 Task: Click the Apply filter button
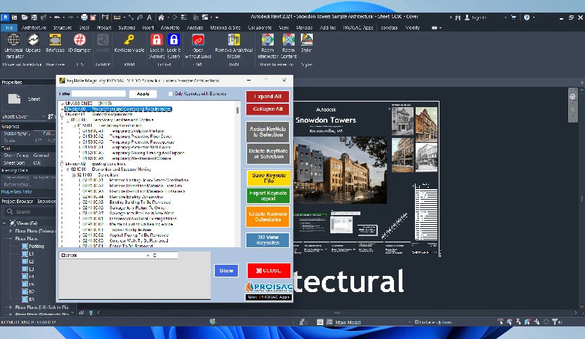pyautogui.click(x=143, y=94)
